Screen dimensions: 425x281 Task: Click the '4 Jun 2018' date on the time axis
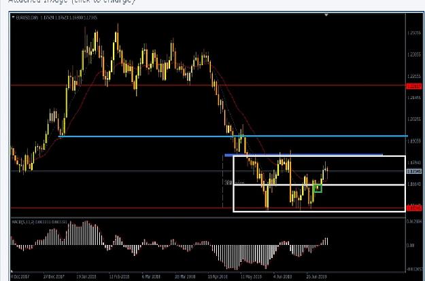pyautogui.click(x=283, y=277)
